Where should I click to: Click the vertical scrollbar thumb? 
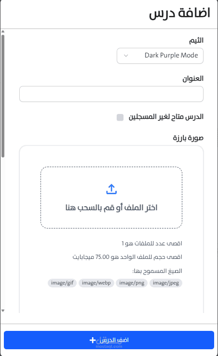click(3, 96)
